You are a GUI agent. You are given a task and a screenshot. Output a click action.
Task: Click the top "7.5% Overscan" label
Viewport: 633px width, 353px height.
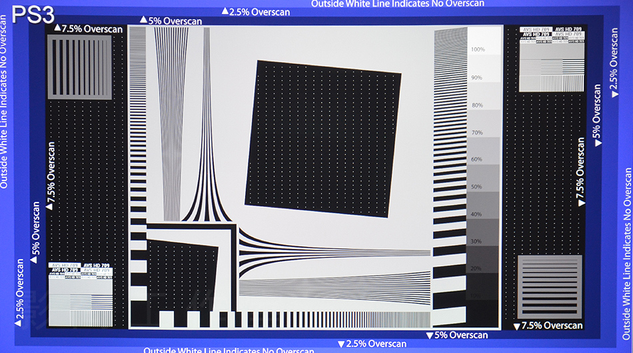[x=89, y=29]
